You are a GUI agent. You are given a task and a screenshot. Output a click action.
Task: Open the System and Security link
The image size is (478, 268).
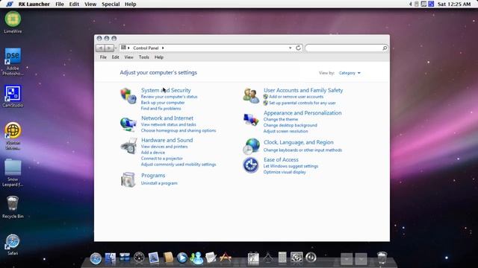166,90
